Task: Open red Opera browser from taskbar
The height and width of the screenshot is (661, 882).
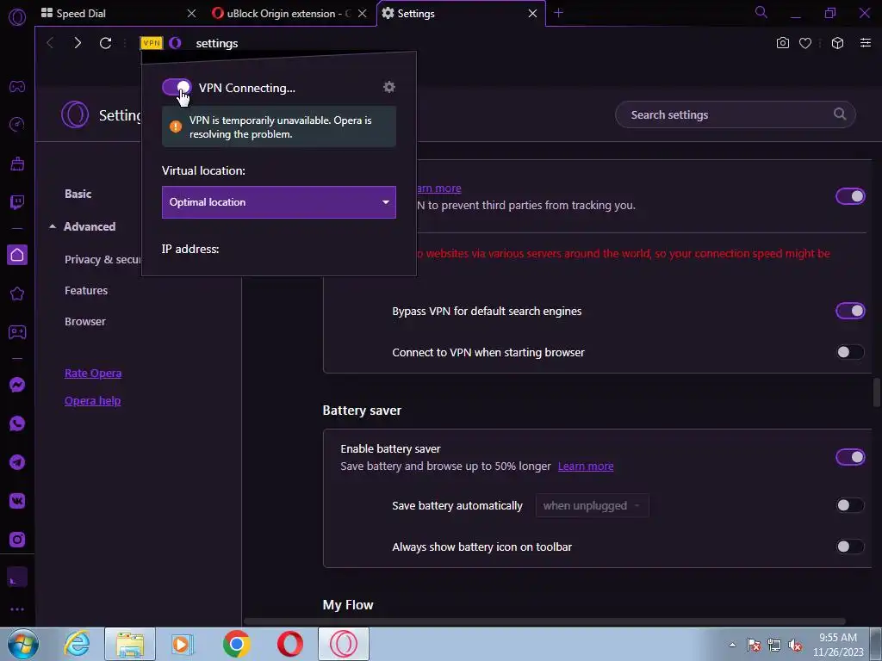Action: [290, 644]
